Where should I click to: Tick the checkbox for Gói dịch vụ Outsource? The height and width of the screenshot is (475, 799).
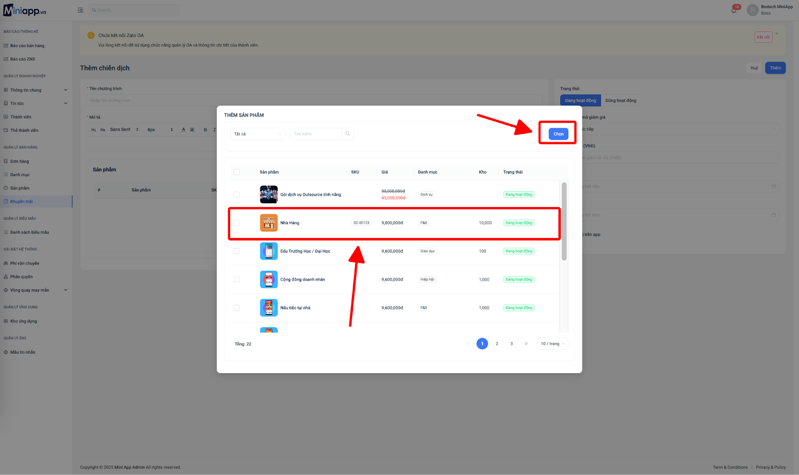pyautogui.click(x=237, y=195)
